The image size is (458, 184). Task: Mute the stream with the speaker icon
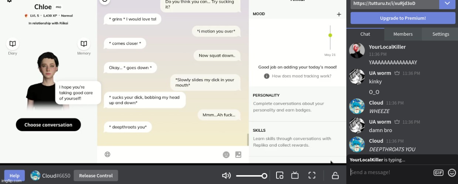[x=226, y=176]
